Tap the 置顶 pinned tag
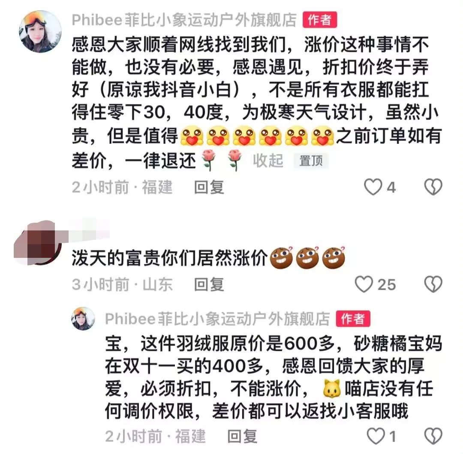This screenshot has width=463, height=454. point(311,161)
